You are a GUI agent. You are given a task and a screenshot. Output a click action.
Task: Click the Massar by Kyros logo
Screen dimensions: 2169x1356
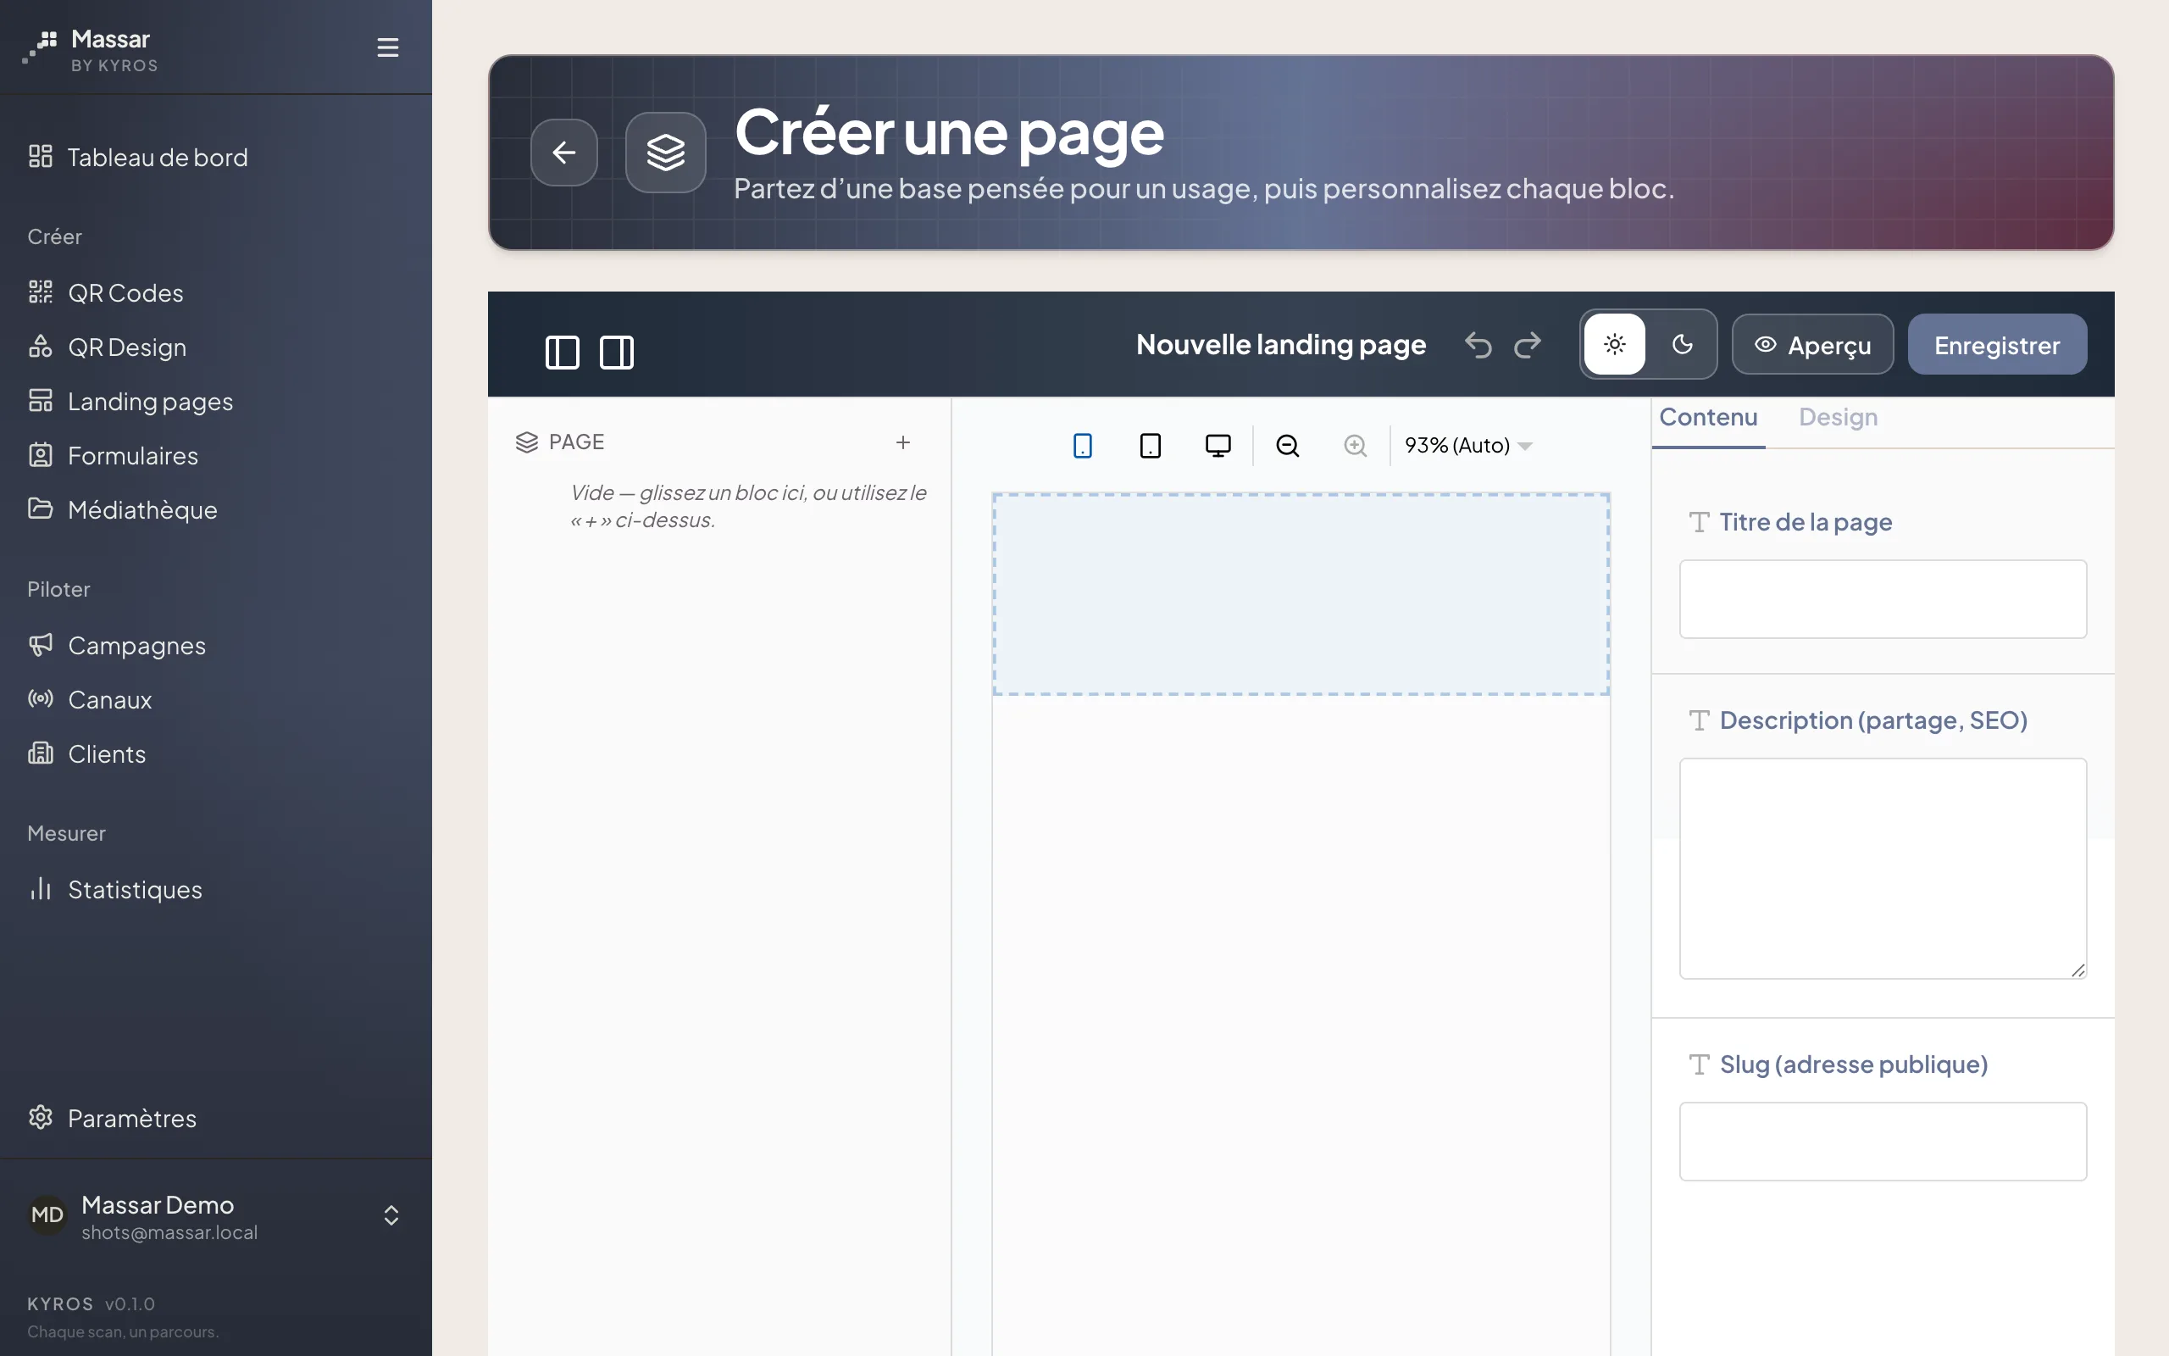point(90,49)
